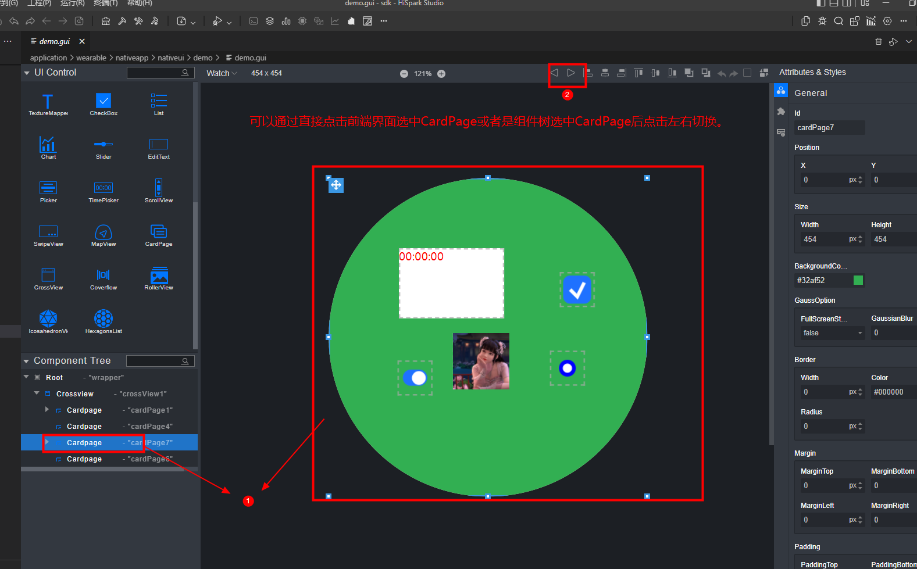Click the nativeui breadcrumb item

point(170,58)
